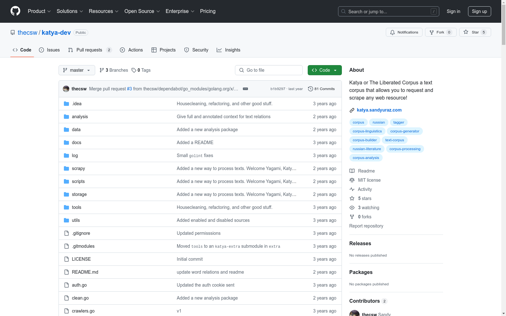Open the green Code dropdown button
Viewport: 506px width, 316px height.
coord(325,70)
